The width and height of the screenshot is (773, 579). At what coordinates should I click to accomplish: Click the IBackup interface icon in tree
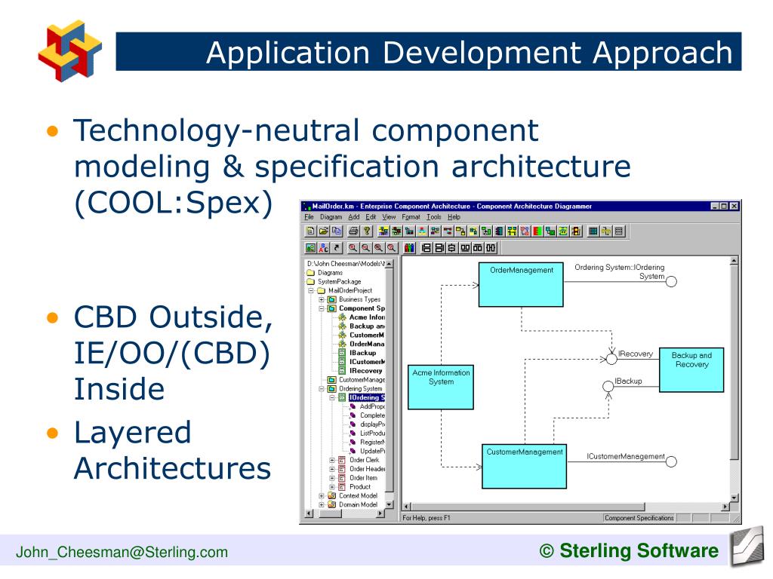[342, 353]
